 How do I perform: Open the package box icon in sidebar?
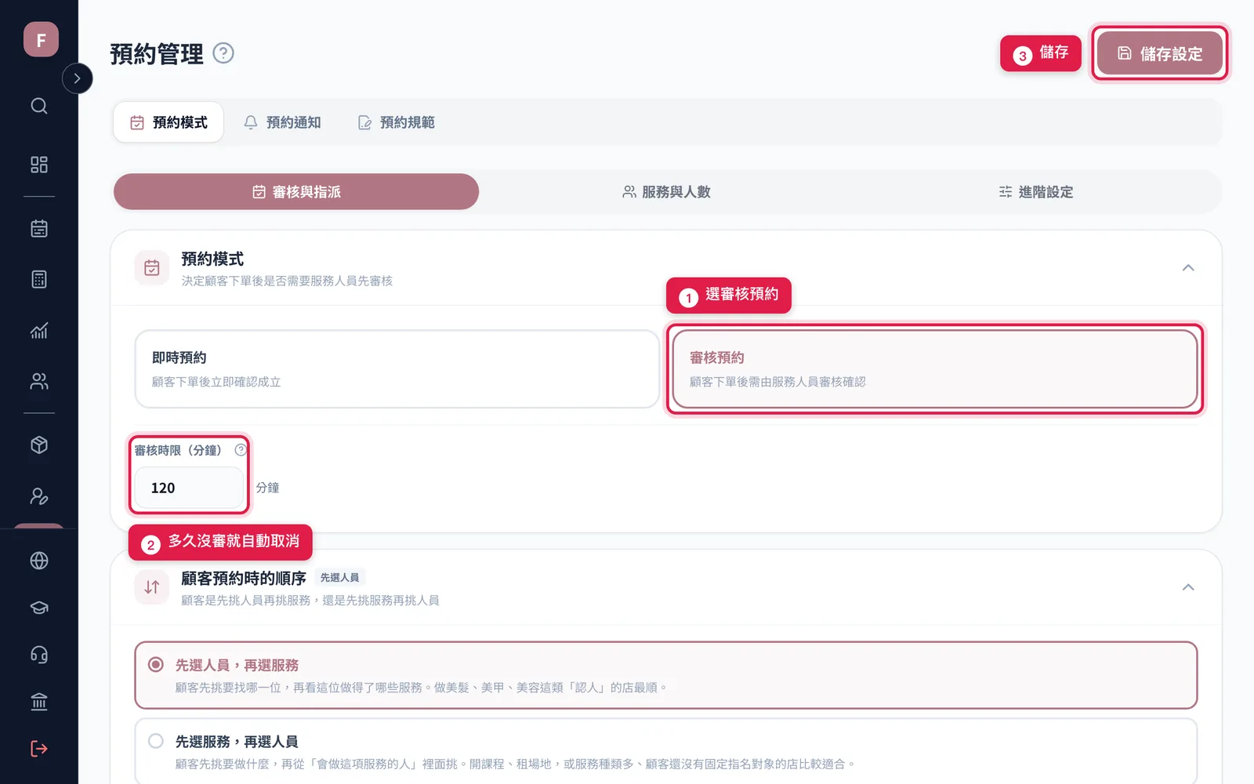point(39,445)
